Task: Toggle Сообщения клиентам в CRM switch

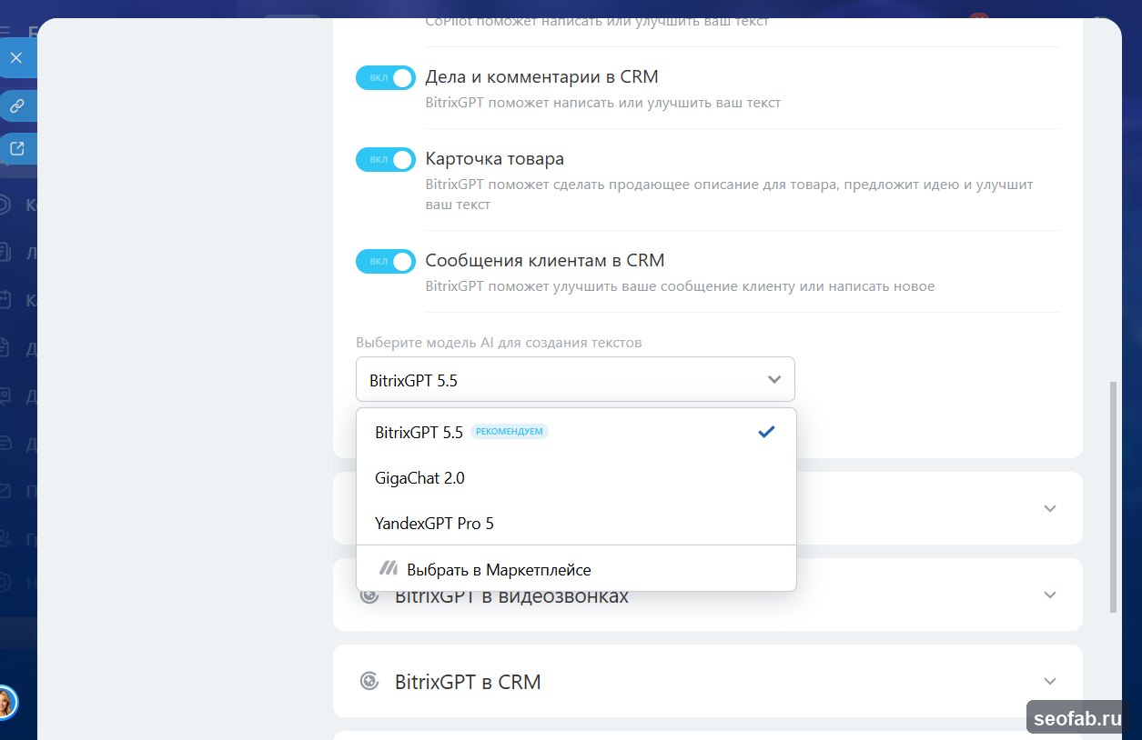Action: pyautogui.click(x=386, y=262)
